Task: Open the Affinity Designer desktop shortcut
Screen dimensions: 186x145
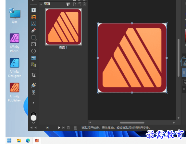Action: 15,68
